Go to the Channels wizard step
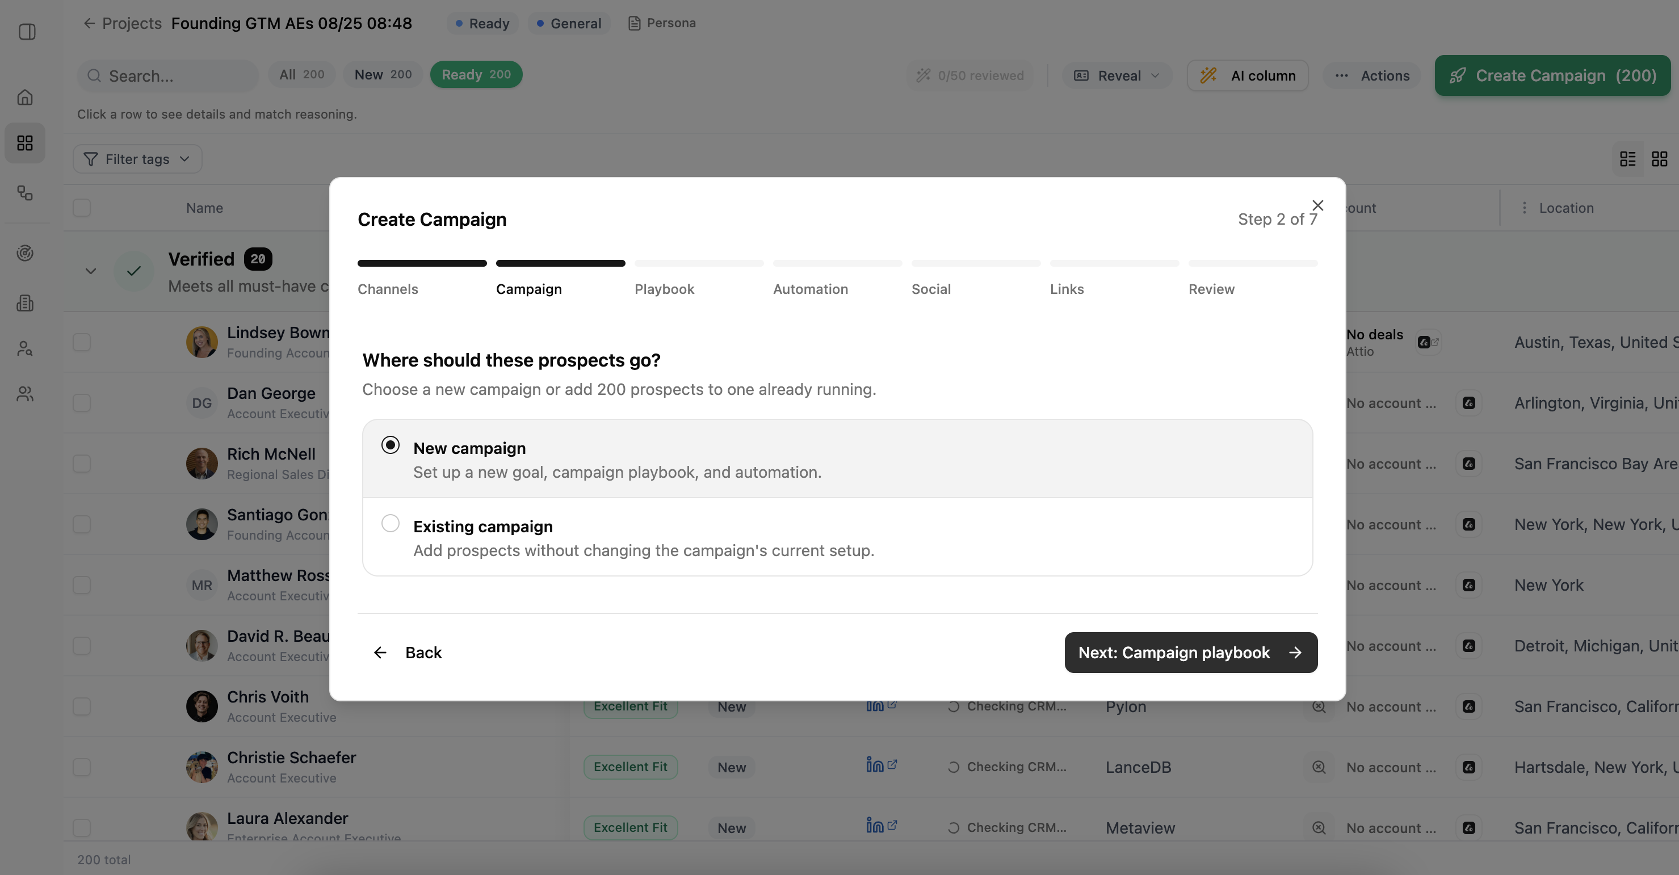Viewport: 1679px width, 875px height. point(388,289)
